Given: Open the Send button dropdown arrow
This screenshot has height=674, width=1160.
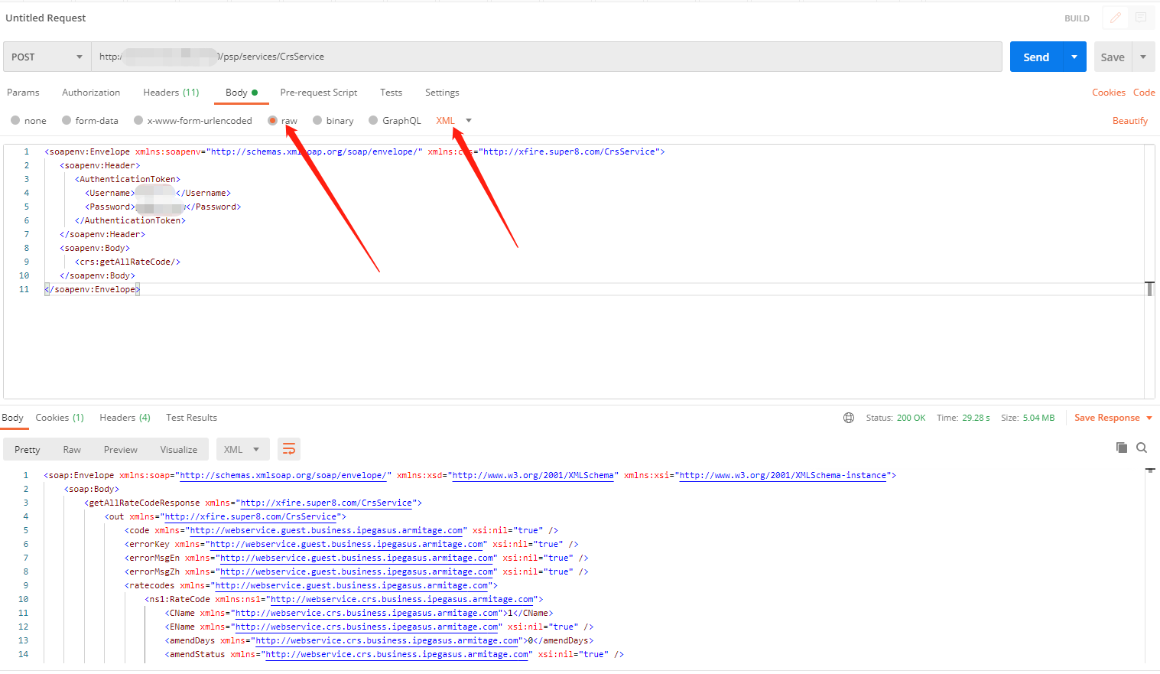Looking at the screenshot, I should 1074,57.
